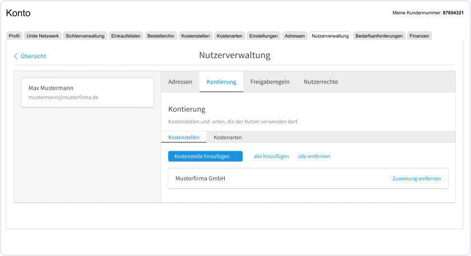Image resolution: width=471 pixels, height=256 pixels.
Task: Open the Bestellarchiv tab
Action: 161,36
